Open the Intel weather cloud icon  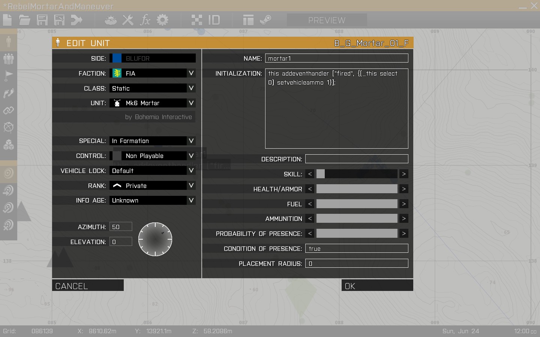click(x=111, y=20)
